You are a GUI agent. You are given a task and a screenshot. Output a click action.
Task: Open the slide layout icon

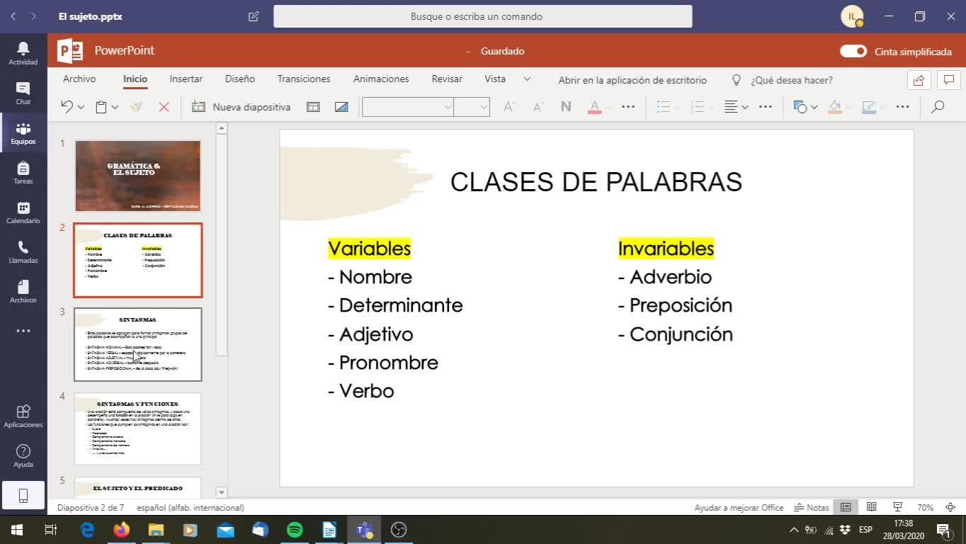click(313, 107)
